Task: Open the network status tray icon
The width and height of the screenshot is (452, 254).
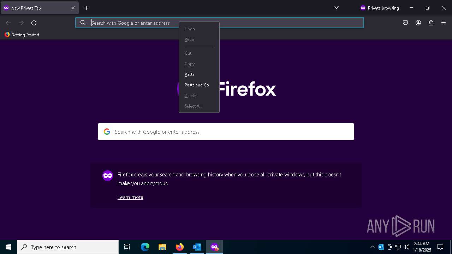Action: (x=398, y=247)
